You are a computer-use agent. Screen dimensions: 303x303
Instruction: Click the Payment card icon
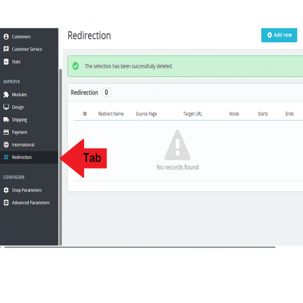6,132
